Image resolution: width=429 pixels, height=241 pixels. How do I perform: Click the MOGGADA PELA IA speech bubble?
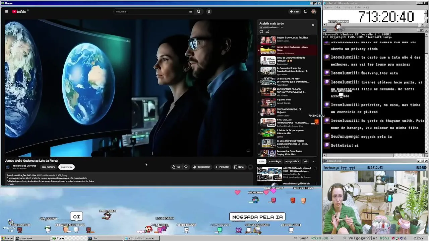click(x=257, y=217)
